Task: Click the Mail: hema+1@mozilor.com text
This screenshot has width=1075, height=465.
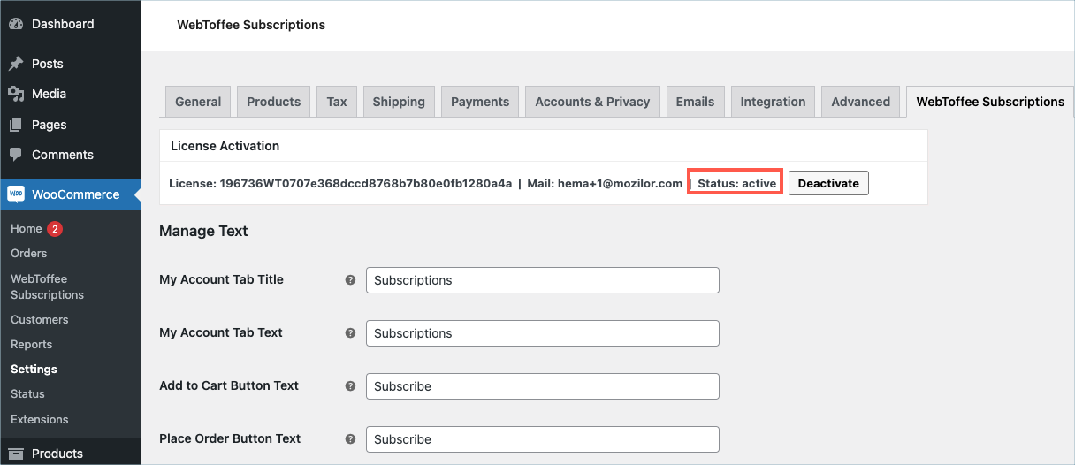Action: (605, 184)
